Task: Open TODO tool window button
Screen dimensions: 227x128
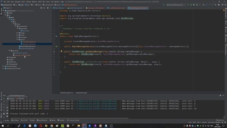Action: coord(24,120)
